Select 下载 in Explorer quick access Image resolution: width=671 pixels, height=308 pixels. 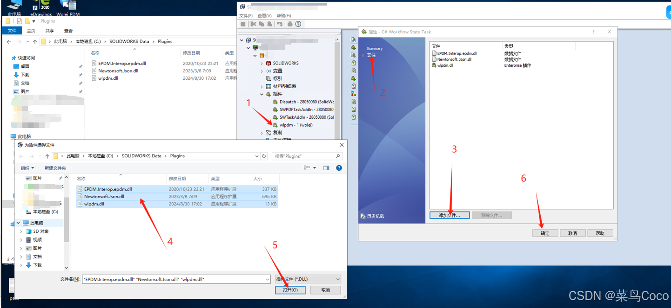coord(21,75)
